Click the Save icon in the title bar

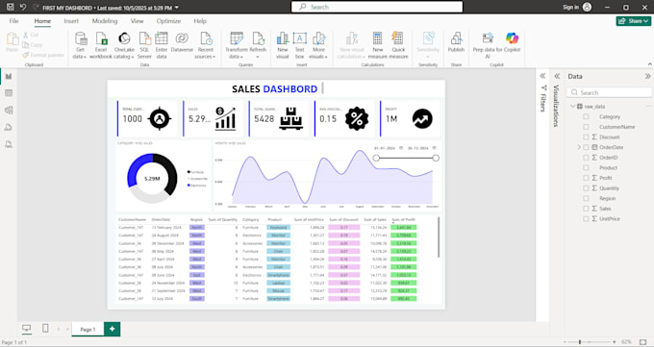11,7
